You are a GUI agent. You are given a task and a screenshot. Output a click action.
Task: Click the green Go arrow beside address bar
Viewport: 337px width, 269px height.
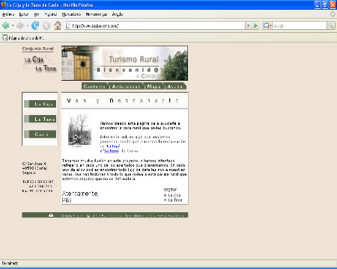(x=255, y=25)
